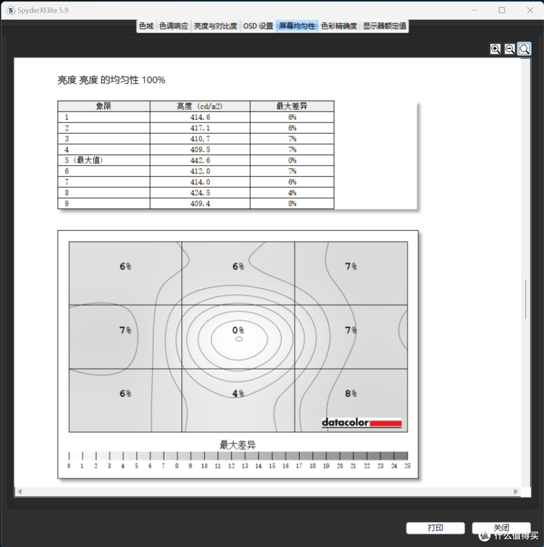Switch to the 显示器额定值 tab

click(384, 26)
